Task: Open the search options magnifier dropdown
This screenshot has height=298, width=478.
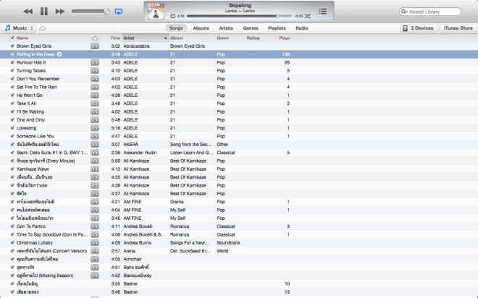Action: tap(406, 12)
